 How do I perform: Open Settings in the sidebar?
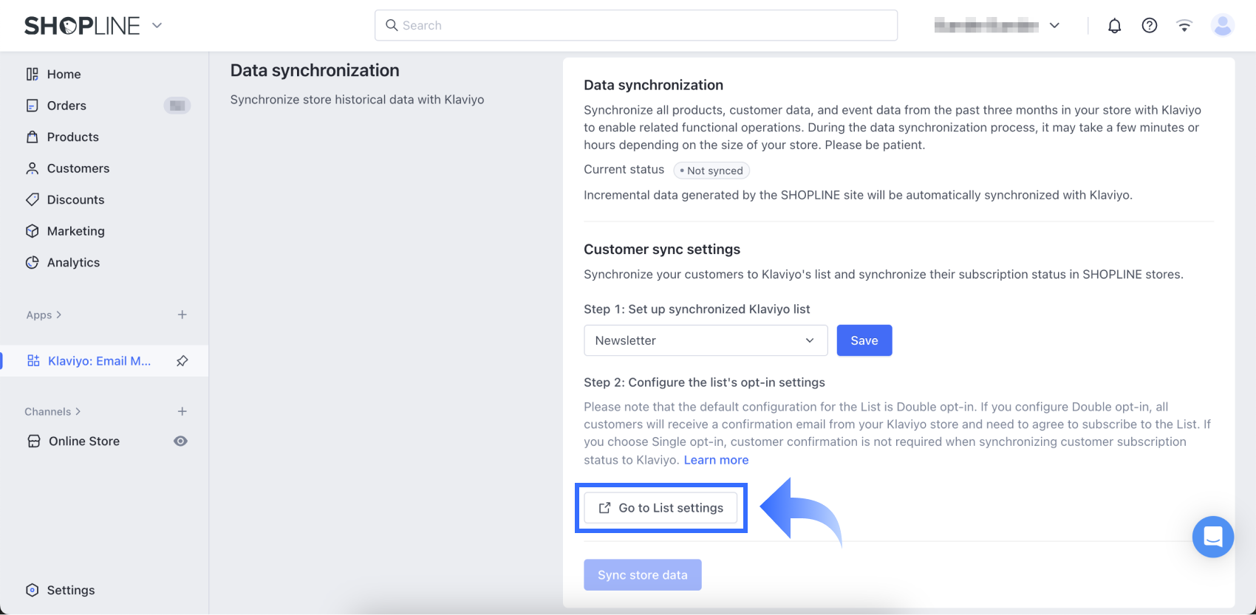[x=70, y=590]
